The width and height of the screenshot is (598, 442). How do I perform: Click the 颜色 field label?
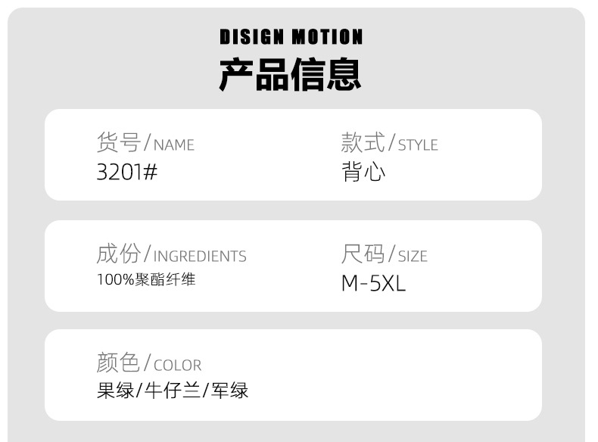[x=118, y=362]
